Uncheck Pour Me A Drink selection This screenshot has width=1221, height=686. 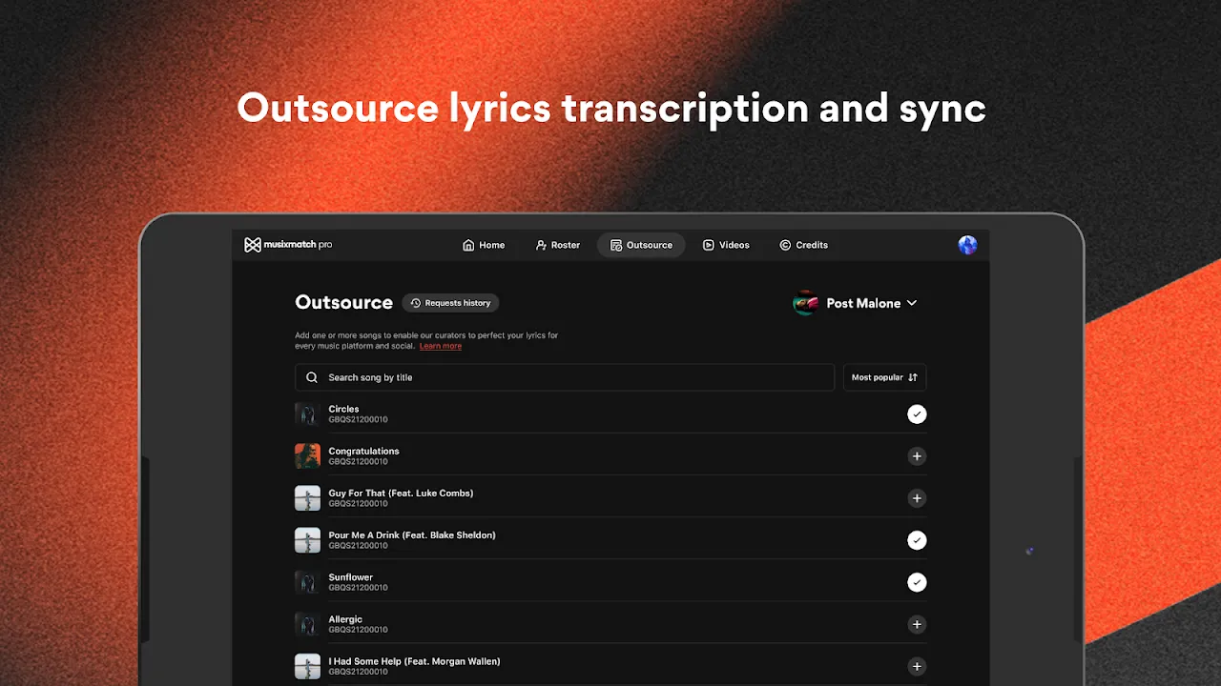click(x=917, y=540)
